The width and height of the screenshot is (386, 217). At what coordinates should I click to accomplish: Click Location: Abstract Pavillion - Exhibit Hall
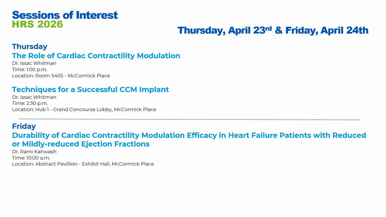tap(83, 164)
